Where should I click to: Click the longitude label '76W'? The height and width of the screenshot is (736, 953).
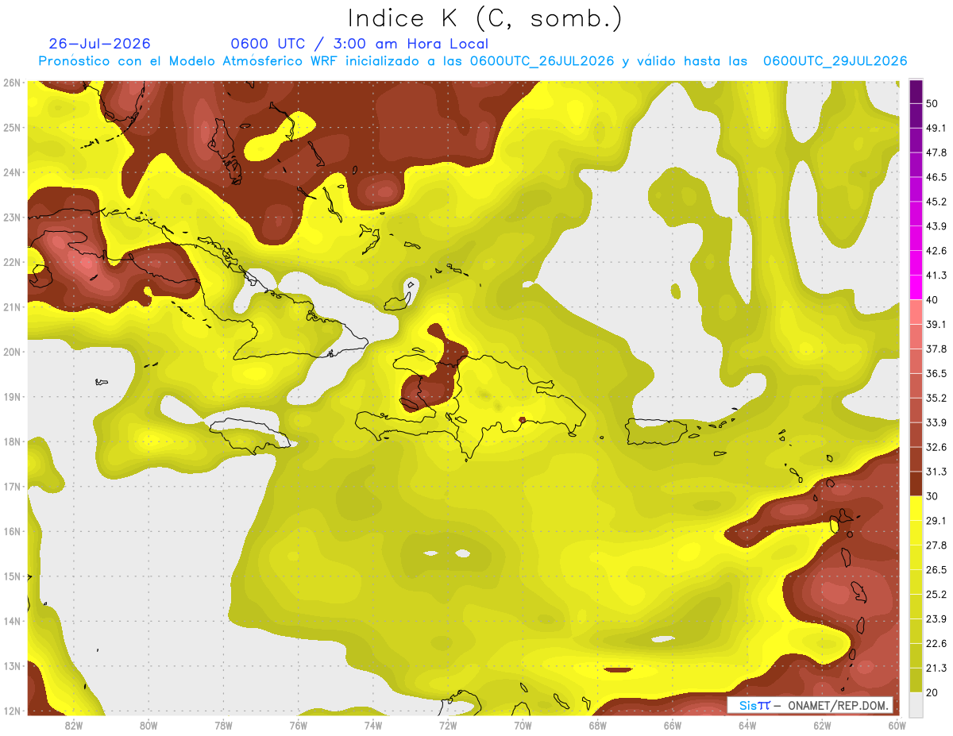299,726
